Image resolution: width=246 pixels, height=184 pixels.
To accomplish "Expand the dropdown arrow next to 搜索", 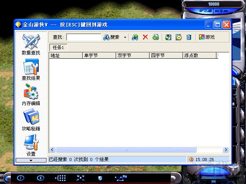I will (125, 37).
